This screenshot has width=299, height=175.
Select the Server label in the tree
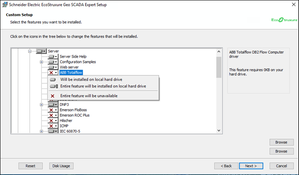tap(54, 51)
